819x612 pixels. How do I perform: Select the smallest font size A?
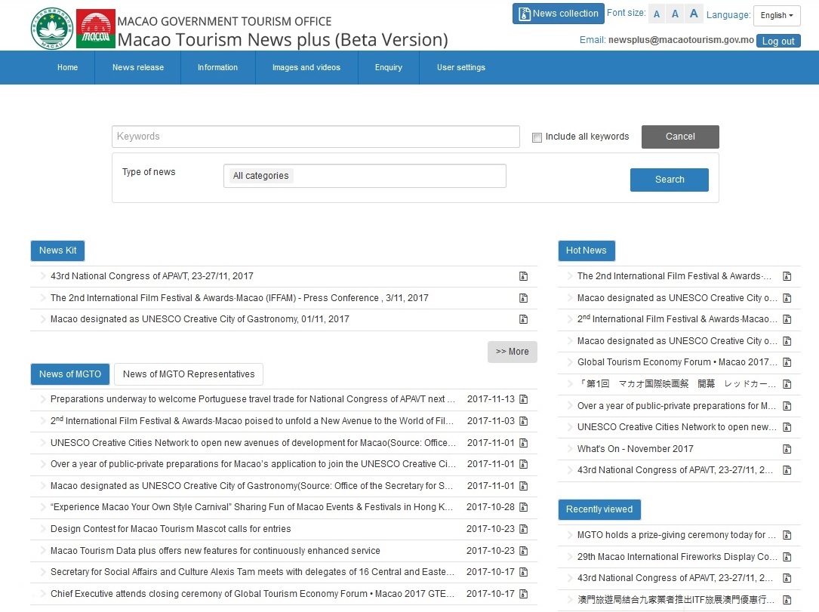657,14
